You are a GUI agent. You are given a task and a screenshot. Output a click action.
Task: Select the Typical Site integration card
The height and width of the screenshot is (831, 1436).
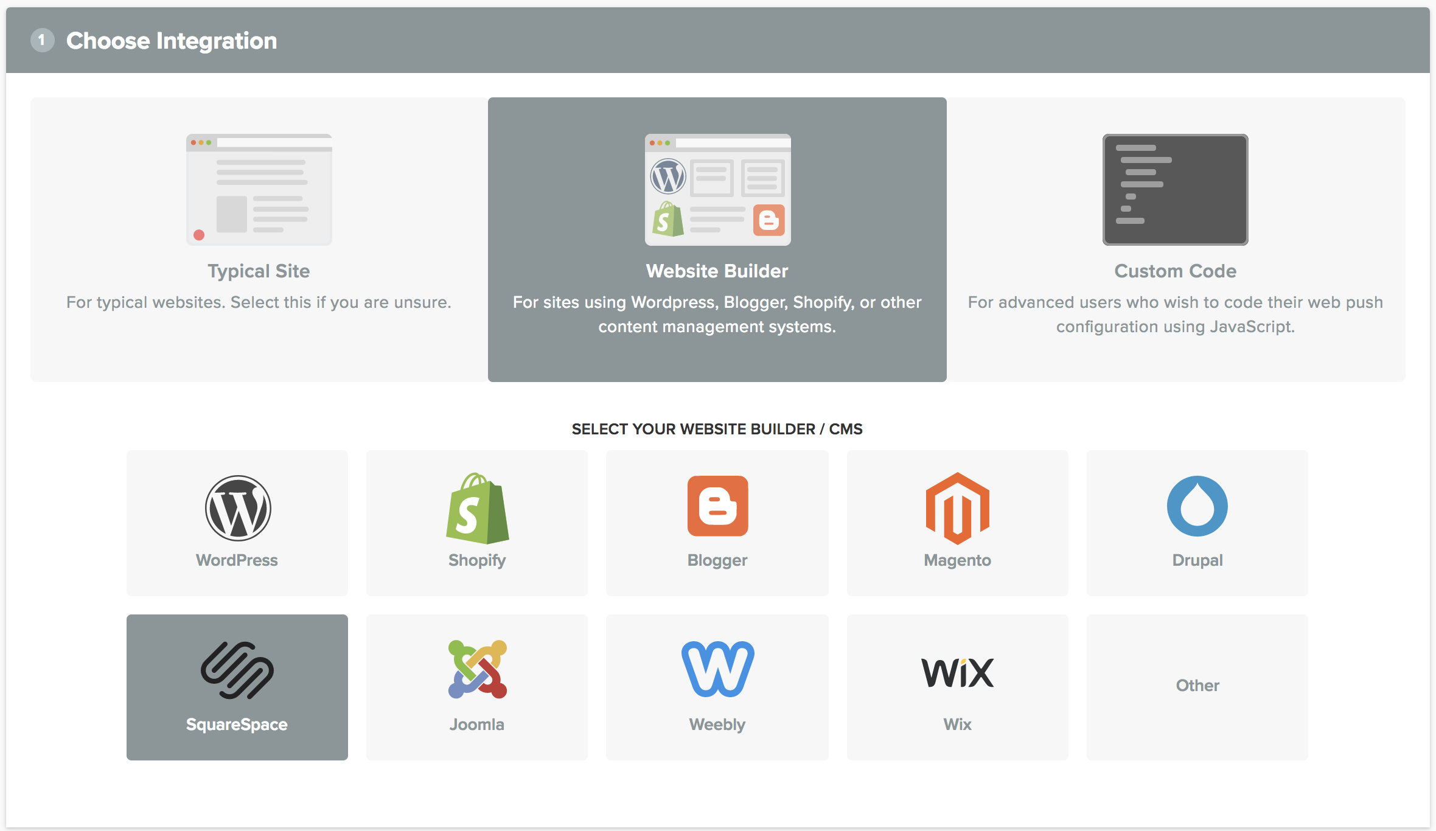259,240
